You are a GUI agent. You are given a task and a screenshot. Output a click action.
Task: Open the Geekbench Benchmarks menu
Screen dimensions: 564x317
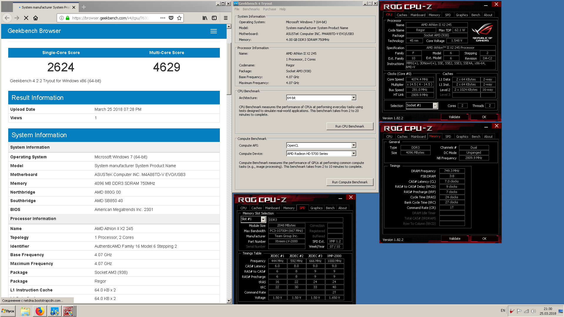251,9
